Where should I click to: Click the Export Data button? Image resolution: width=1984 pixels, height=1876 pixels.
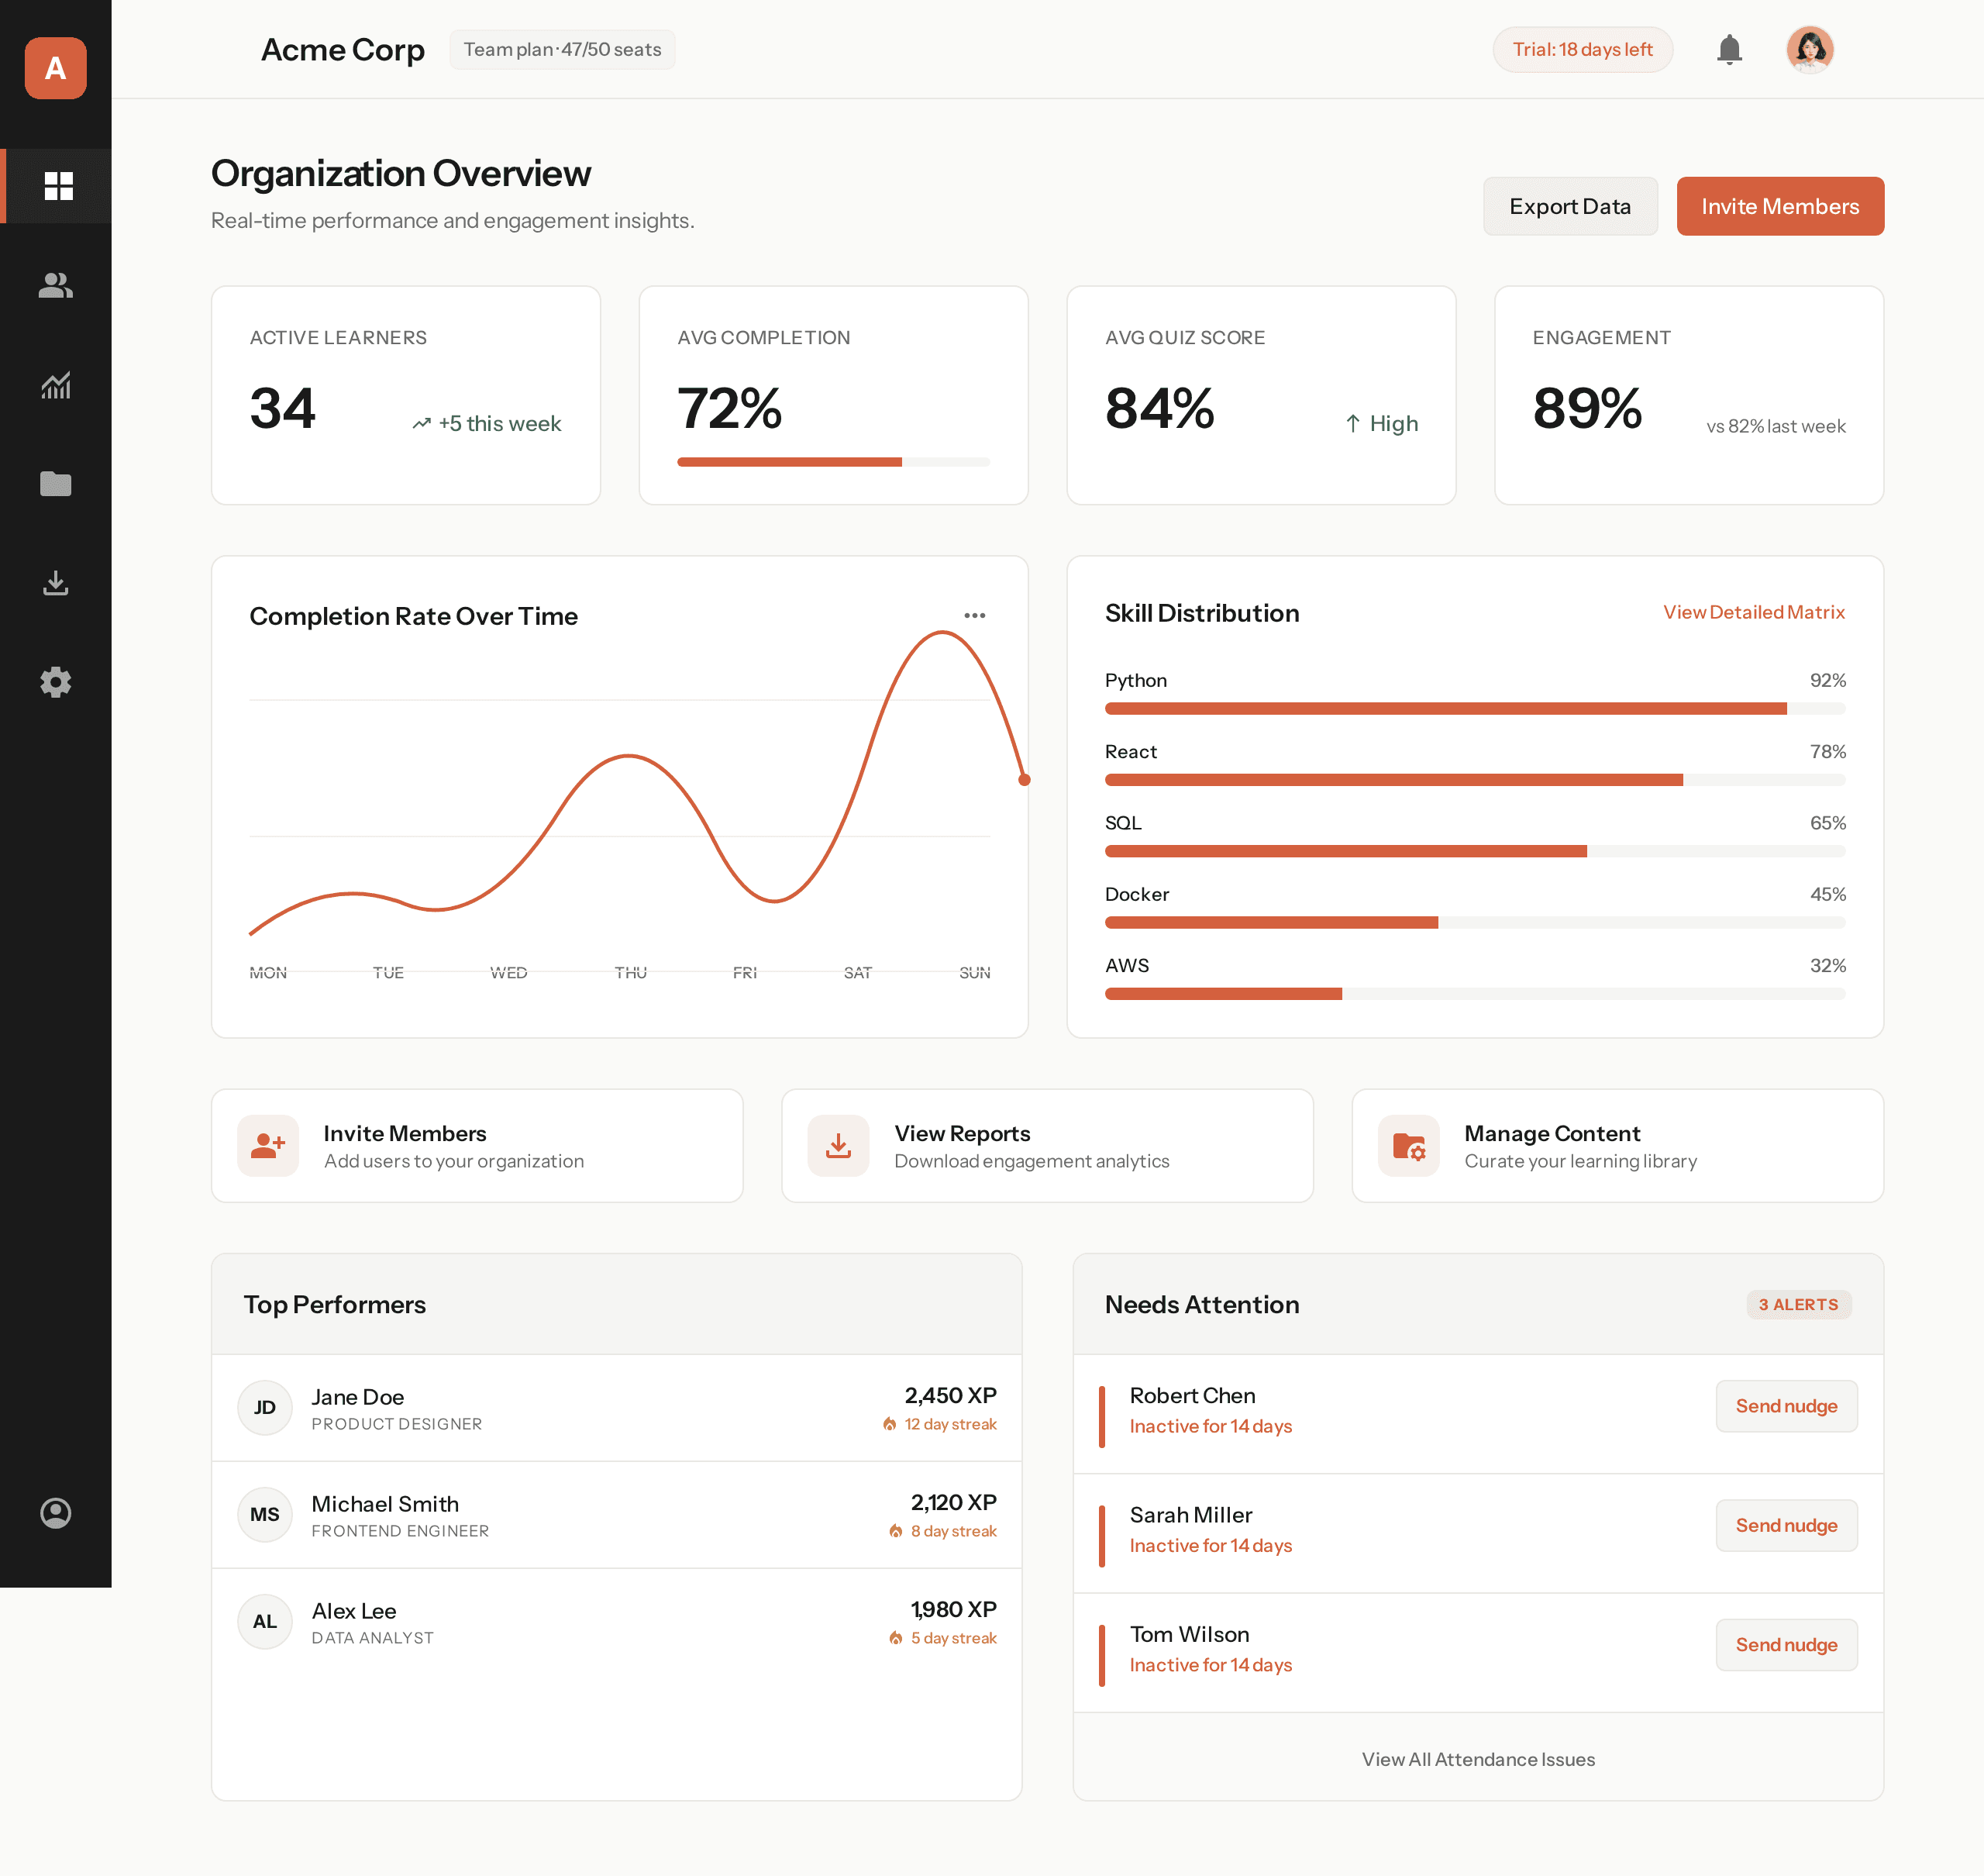(x=1570, y=206)
